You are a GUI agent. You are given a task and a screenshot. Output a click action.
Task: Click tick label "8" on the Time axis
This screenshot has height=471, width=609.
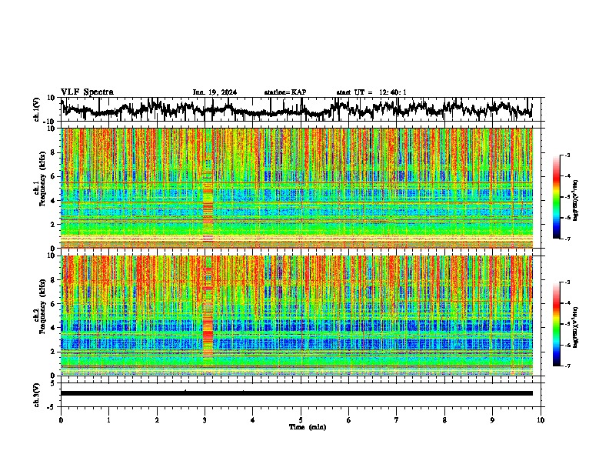tap(444, 420)
